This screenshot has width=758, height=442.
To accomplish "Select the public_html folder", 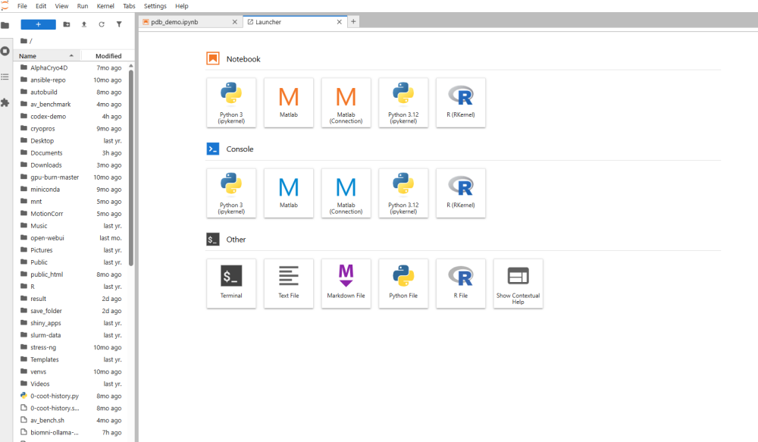I will 70,274.
